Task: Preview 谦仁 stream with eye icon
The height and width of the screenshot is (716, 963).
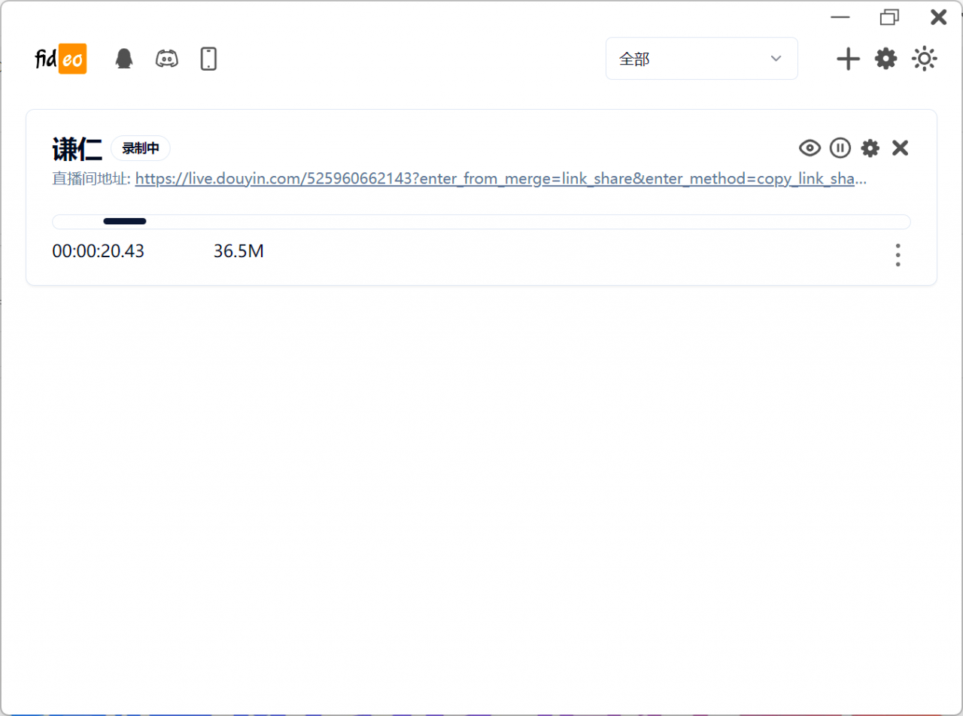Action: pyautogui.click(x=810, y=148)
